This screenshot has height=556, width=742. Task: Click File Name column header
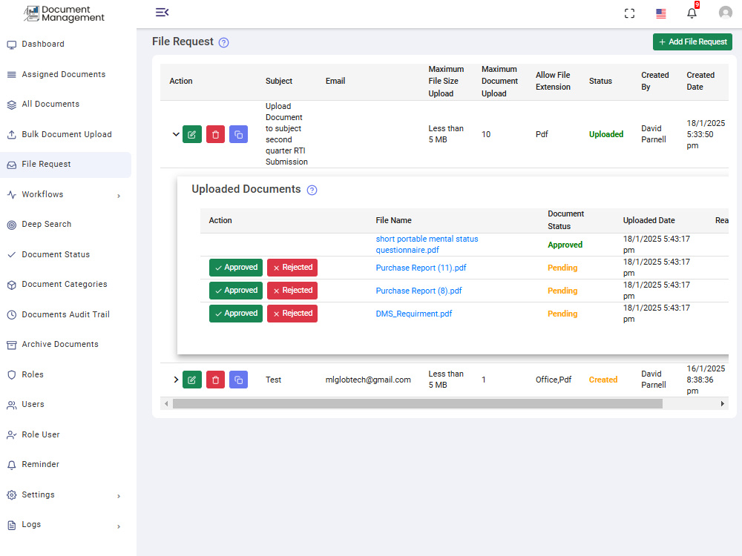tap(393, 220)
